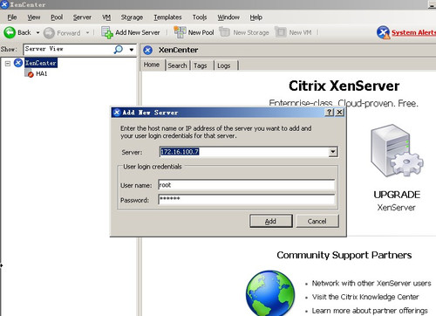The width and height of the screenshot is (436, 316).
Task: Click the Add New Server dialog title icon
Action: pyautogui.click(x=117, y=113)
